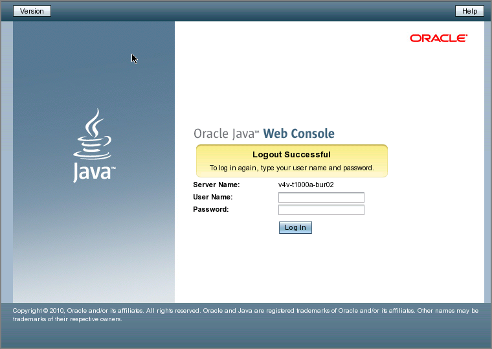The image size is (492, 349).
Task: Click the 'Logout Successful' alert heading
Action: [x=291, y=154]
